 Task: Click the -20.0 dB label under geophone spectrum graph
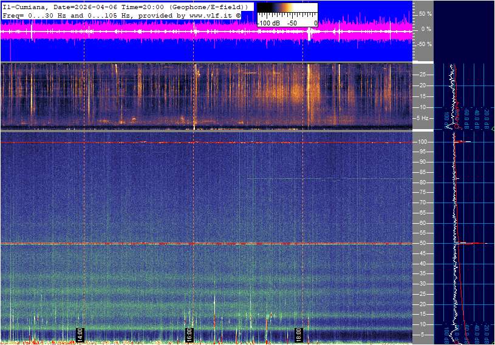[486, 117]
